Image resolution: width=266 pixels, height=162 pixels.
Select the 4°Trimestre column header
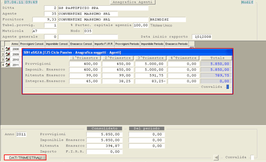pyautogui.click(x=183, y=58)
